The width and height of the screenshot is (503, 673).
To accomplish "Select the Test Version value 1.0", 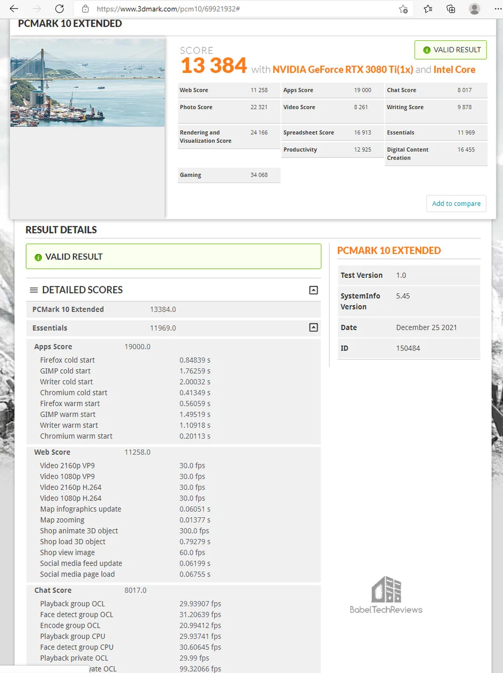I will [x=401, y=275].
